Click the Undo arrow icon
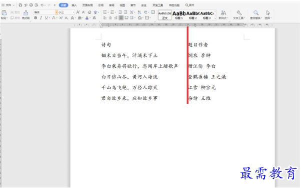The width and height of the screenshot is (301, 189). click(x=42, y=5)
